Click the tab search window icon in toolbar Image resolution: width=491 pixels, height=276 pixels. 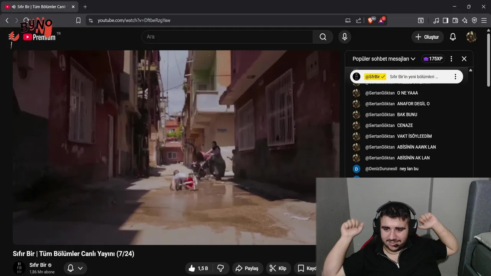click(x=421, y=20)
